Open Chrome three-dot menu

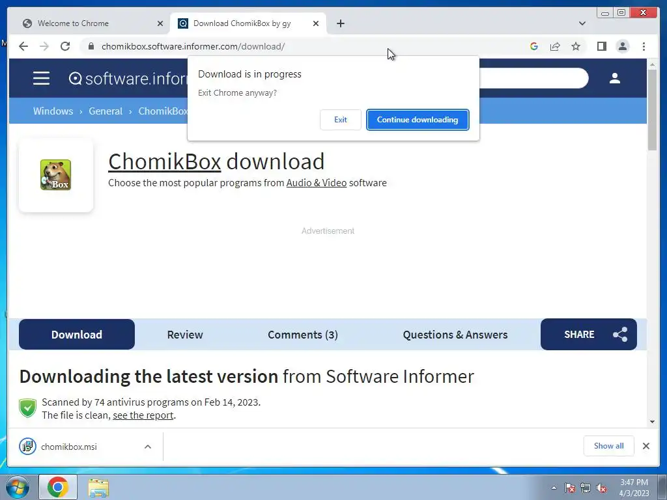[x=644, y=46]
